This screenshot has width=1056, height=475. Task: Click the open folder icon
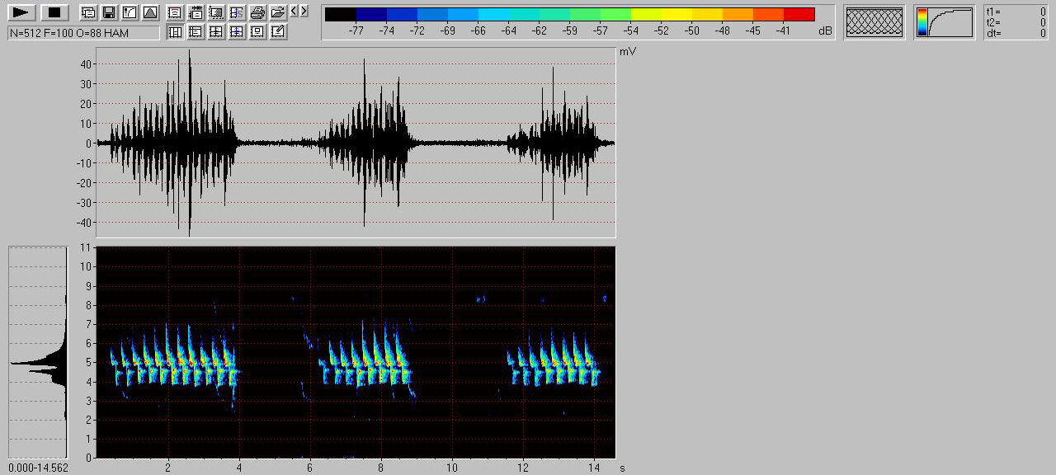[x=278, y=12]
